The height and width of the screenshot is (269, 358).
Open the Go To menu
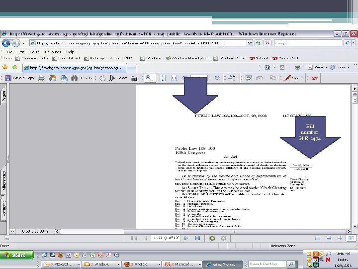tap(34, 52)
